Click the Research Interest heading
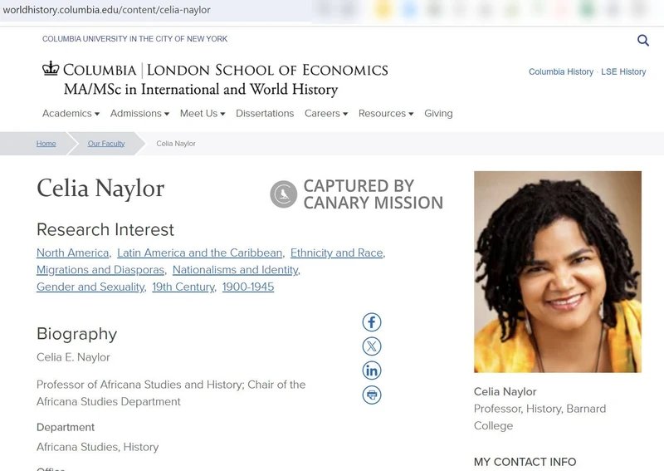 click(105, 230)
